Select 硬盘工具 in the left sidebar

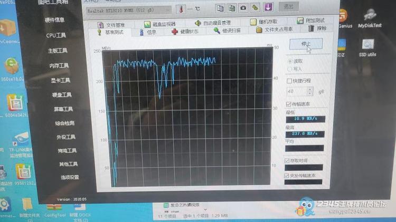click(x=62, y=95)
